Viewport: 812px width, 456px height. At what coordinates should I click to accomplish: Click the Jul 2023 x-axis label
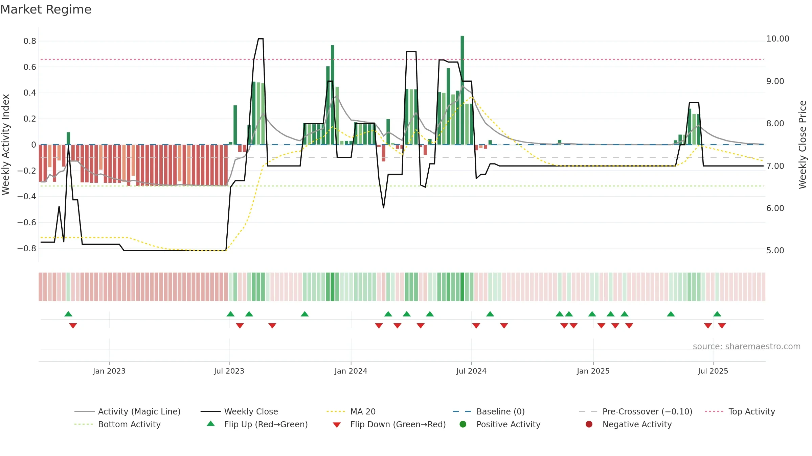click(x=229, y=371)
